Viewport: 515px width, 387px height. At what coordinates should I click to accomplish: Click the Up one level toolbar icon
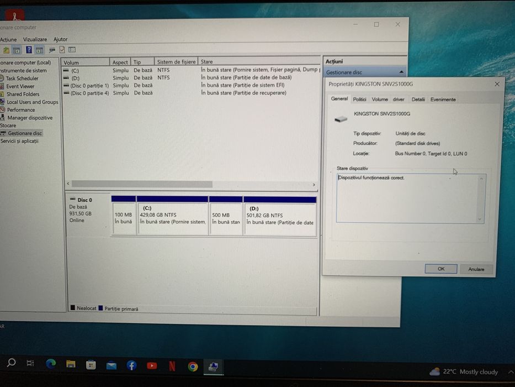[x=6, y=50]
